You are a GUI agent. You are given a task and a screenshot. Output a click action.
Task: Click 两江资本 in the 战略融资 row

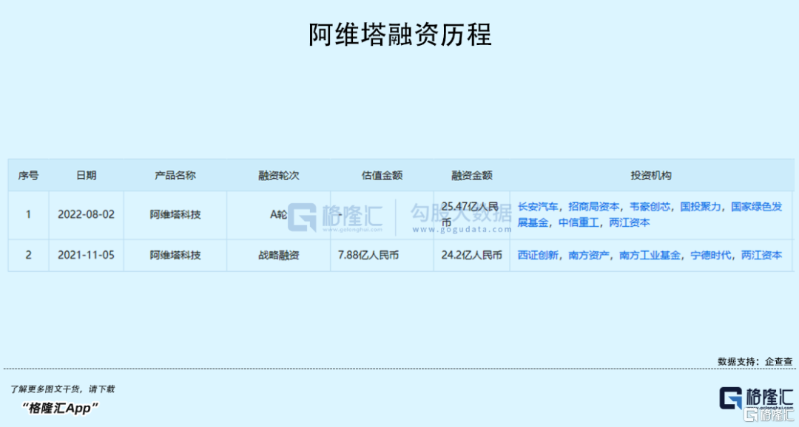point(762,255)
